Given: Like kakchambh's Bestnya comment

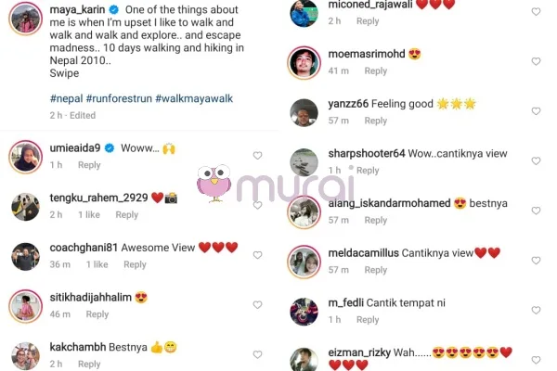Looking at the screenshot, I should (257, 354).
